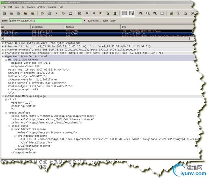Collapse the Hypertext Transfer Protocol node
Image resolution: width=208 pixels, height=179 pixels.
point(3,56)
